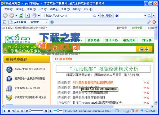Viewport: 159px width, 115px height.
Task: Mute audio with the speaker icon
Action: (50, 111)
